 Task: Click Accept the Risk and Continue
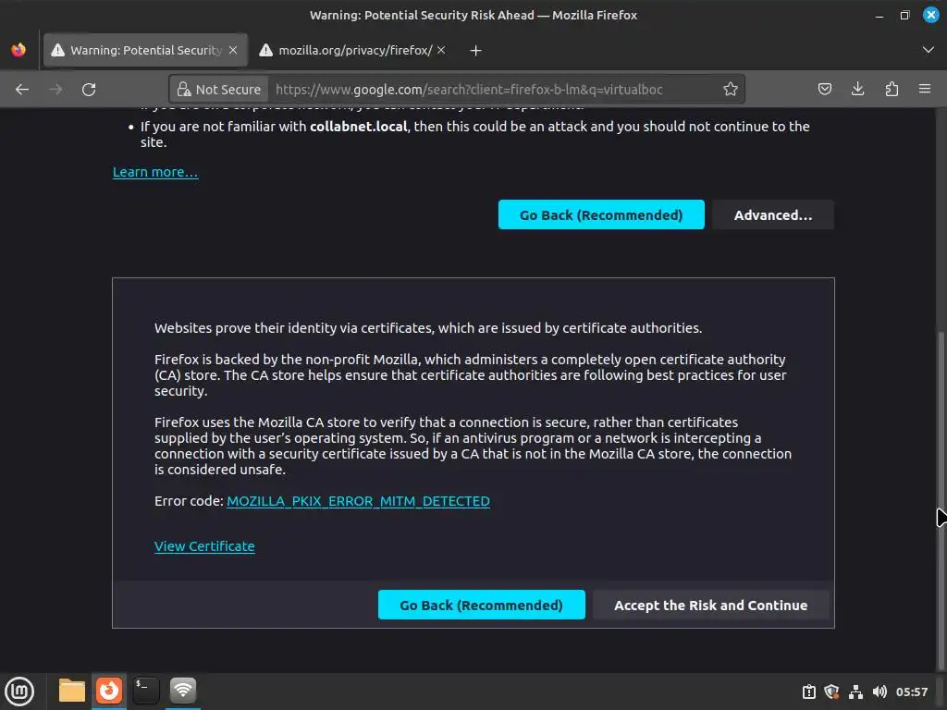click(x=710, y=605)
